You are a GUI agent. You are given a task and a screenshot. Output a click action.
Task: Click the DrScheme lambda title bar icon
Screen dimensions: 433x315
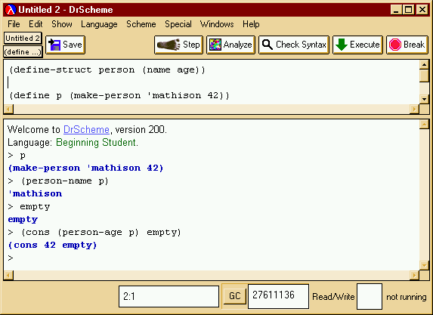[11, 10]
